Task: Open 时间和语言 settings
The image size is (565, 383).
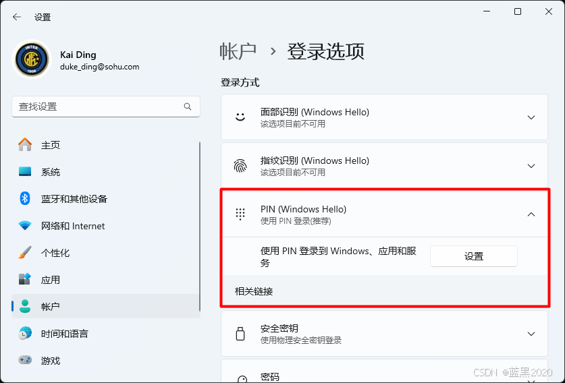Action: [106, 334]
